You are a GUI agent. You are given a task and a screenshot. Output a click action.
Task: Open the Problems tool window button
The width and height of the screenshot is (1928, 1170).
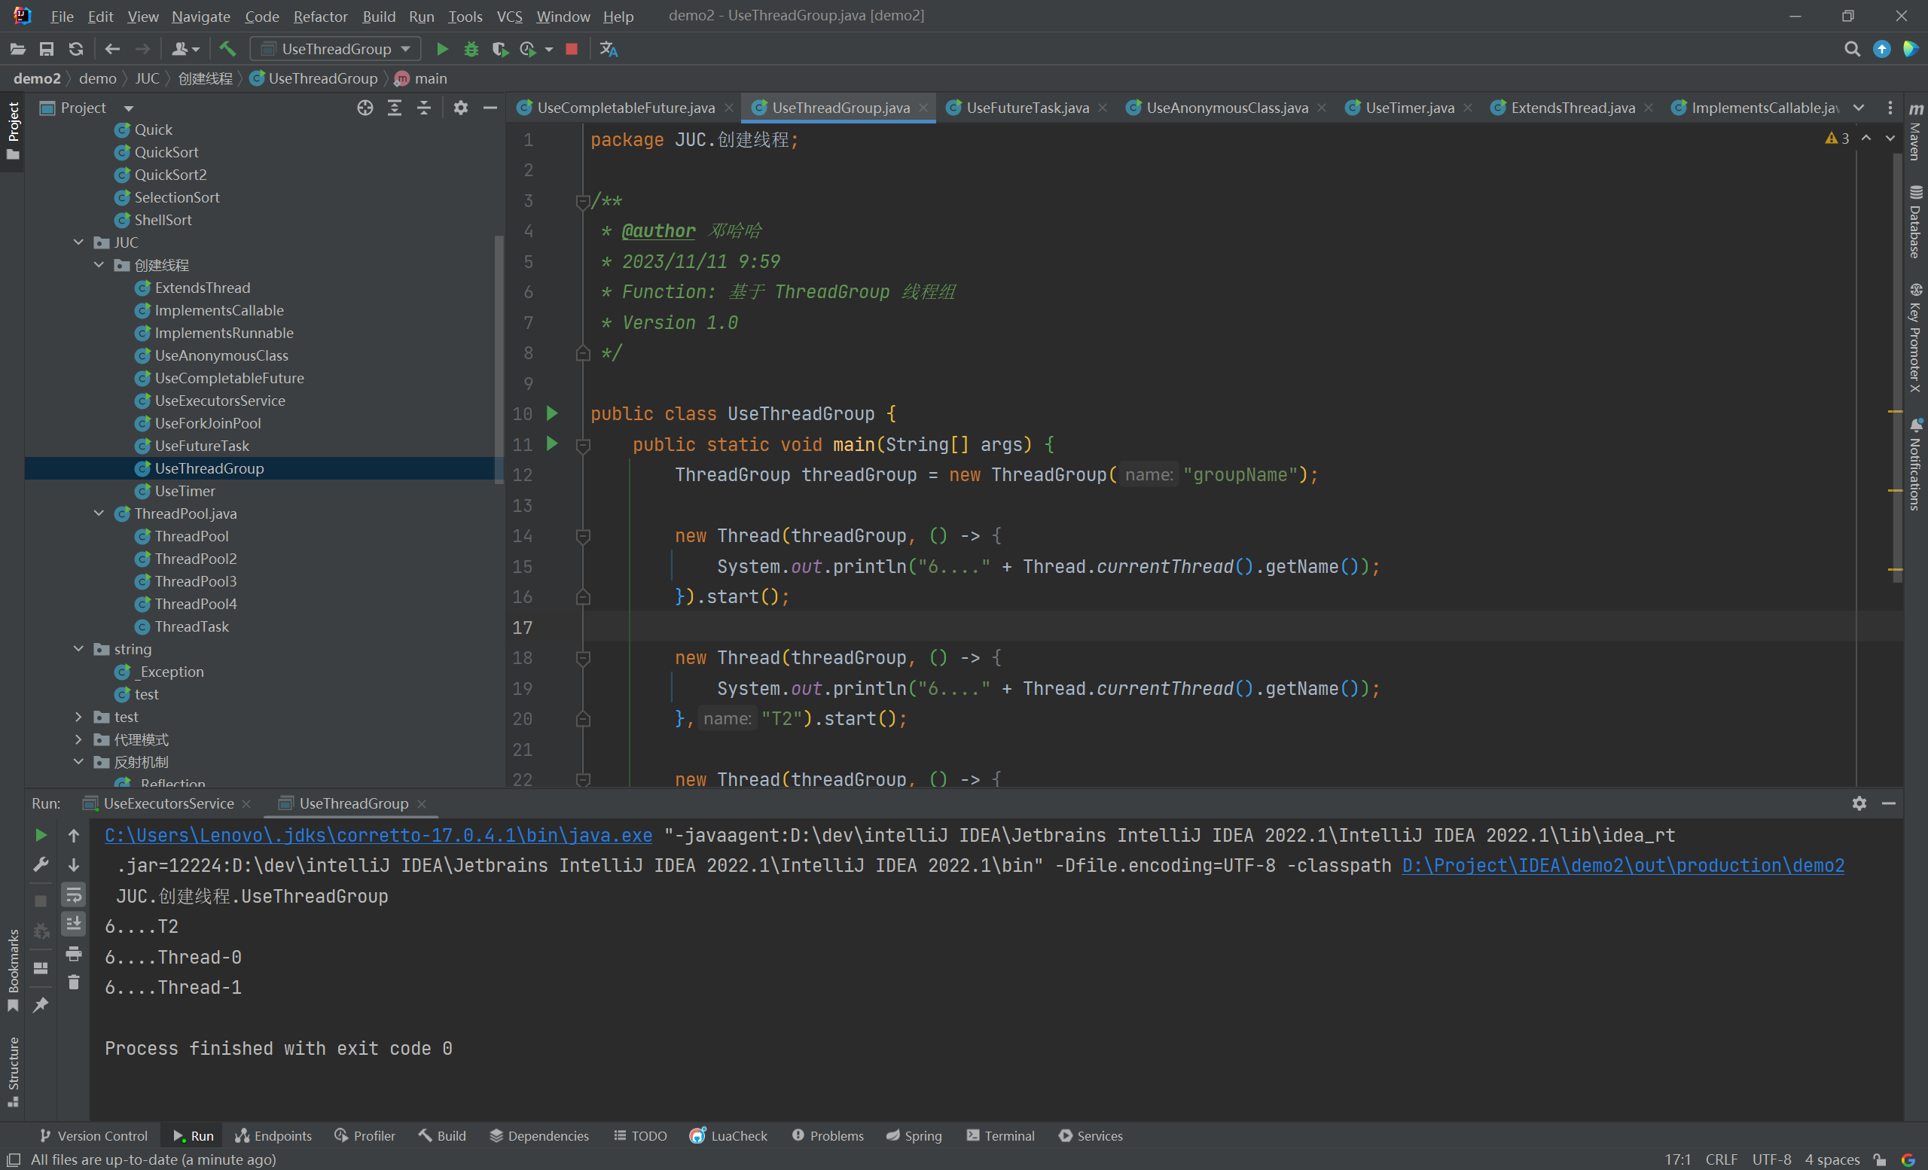pyautogui.click(x=828, y=1135)
